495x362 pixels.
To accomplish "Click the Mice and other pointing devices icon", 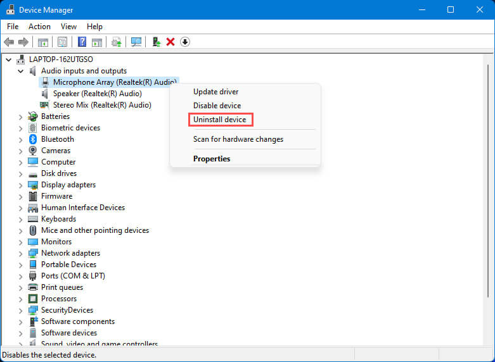I will click(33, 230).
